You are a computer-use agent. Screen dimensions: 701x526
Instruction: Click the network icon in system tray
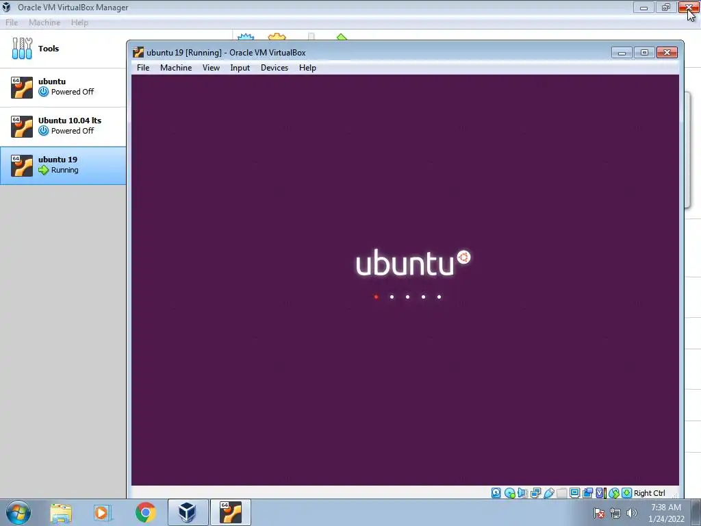click(x=615, y=513)
